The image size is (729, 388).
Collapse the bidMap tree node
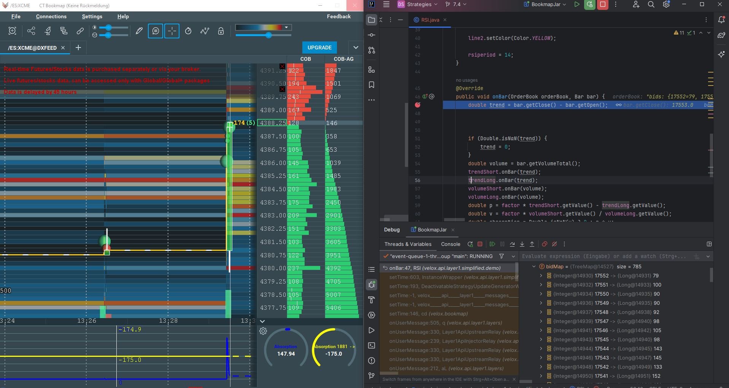pos(534,266)
